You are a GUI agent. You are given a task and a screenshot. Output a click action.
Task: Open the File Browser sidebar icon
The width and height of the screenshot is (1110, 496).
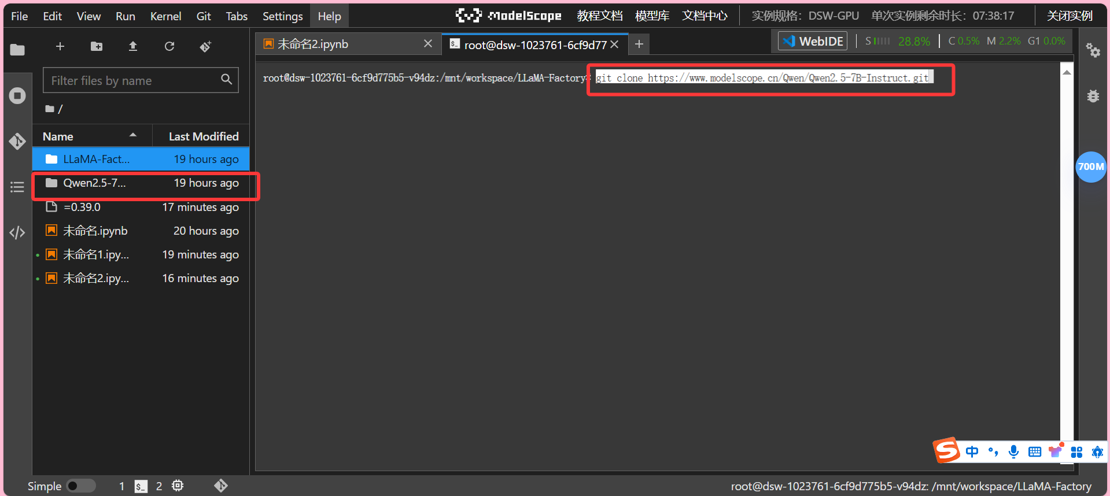coord(17,50)
